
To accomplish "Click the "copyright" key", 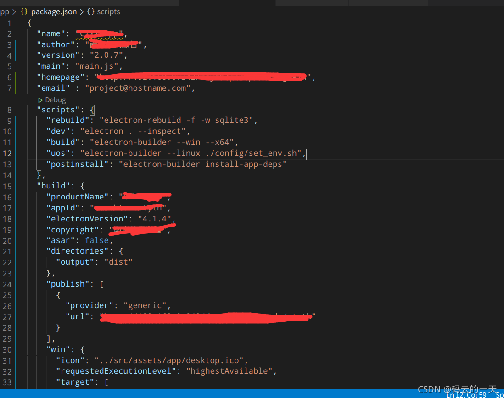I will pyautogui.click(x=73, y=230).
